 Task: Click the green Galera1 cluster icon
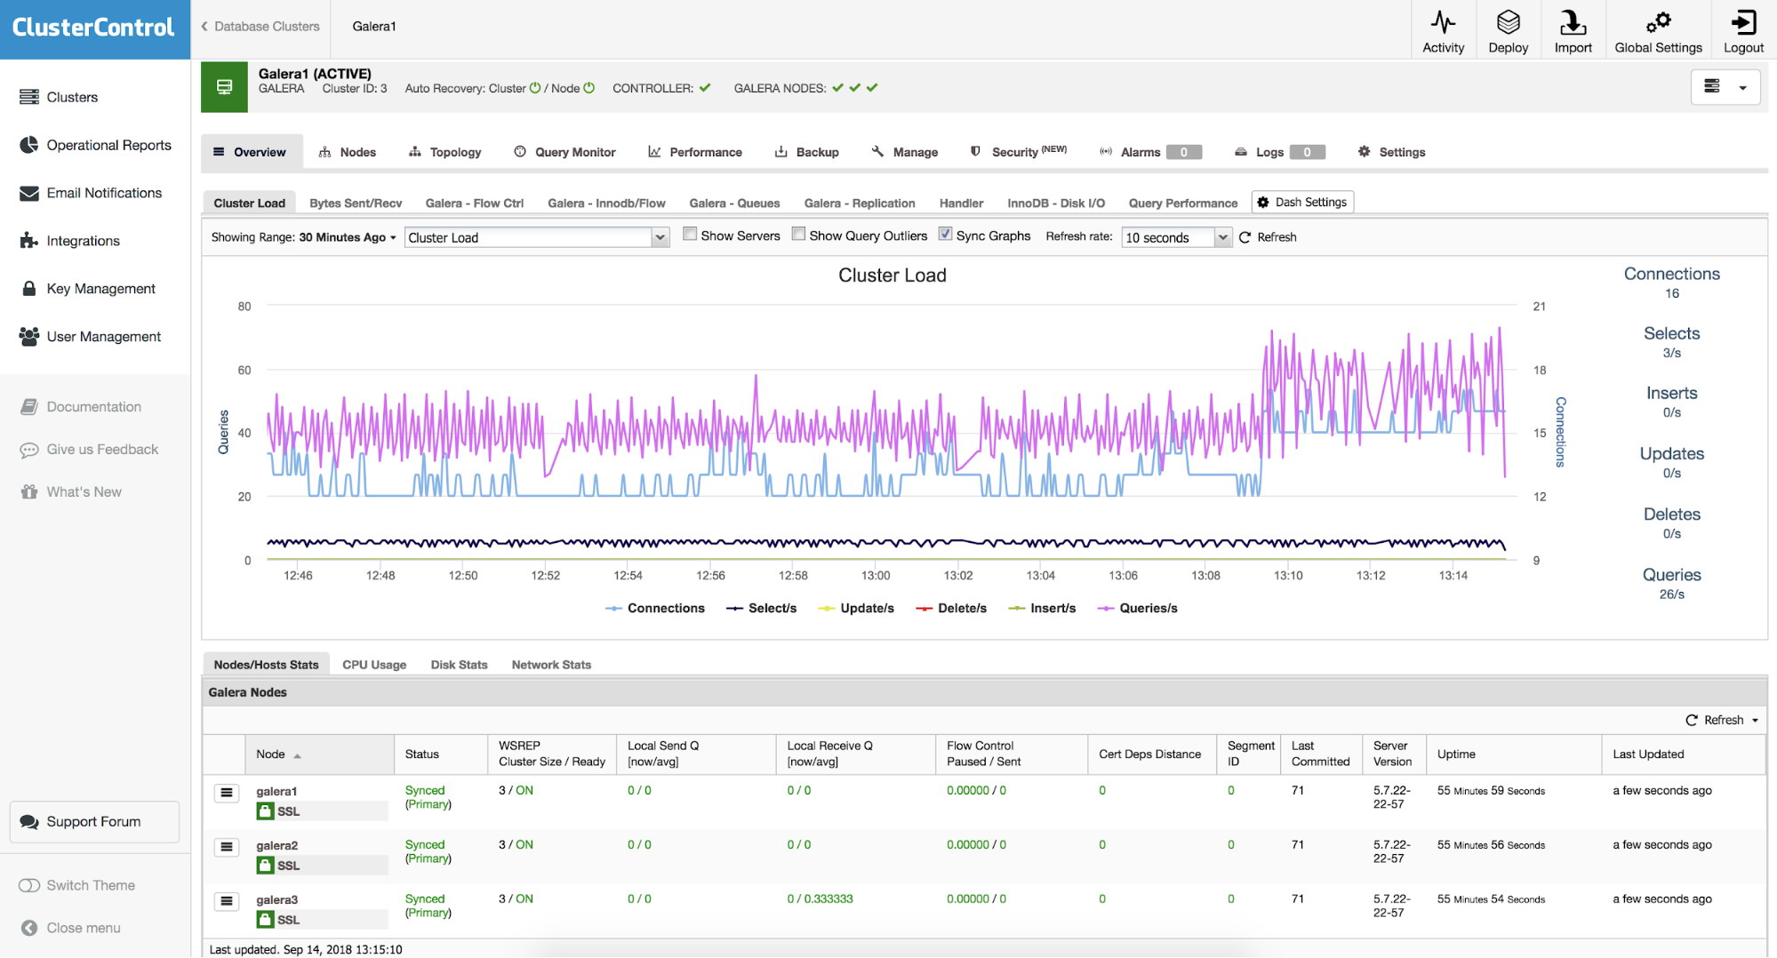(x=224, y=87)
